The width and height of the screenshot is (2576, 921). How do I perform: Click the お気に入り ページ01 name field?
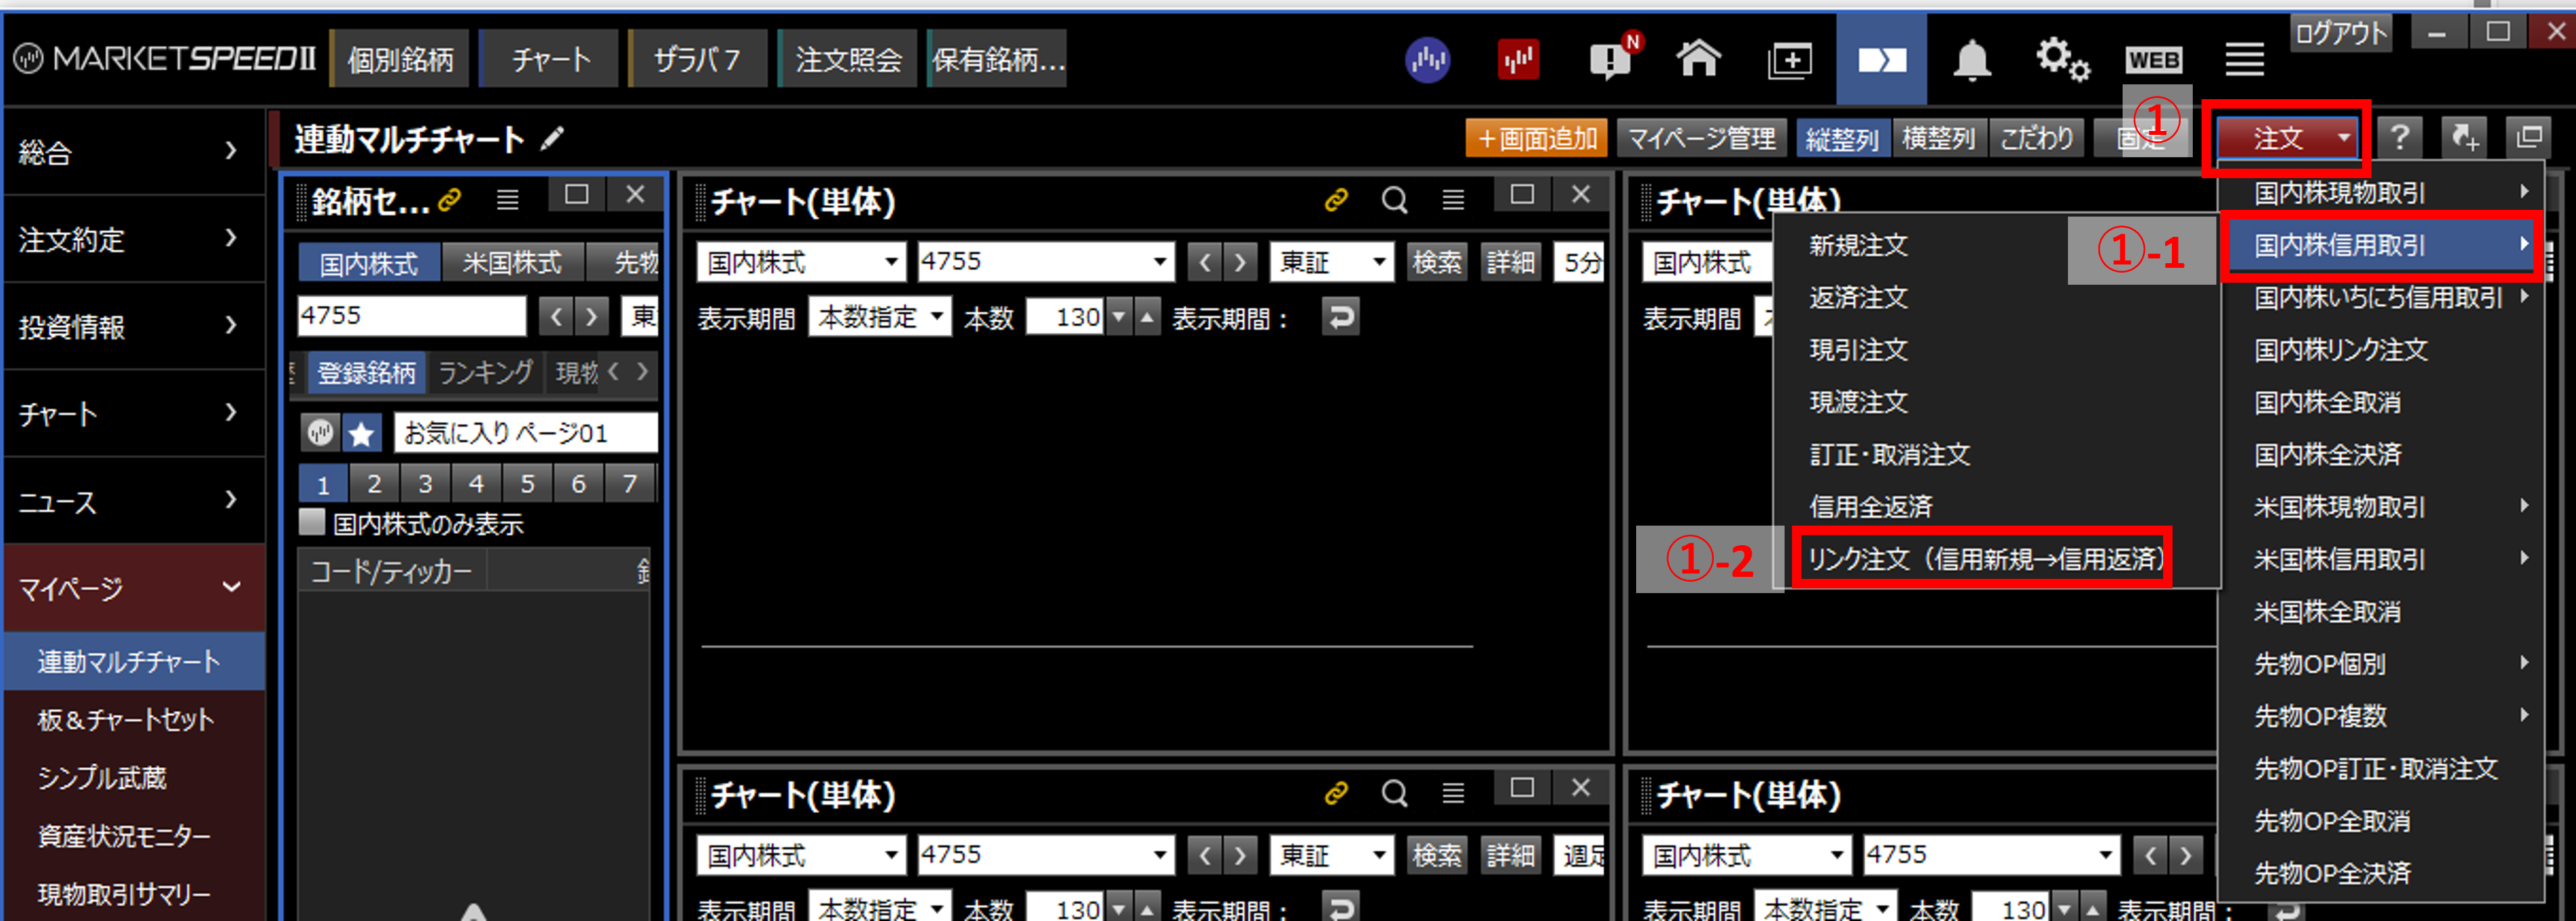tap(525, 433)
